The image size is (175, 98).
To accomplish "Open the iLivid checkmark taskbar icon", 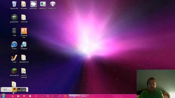I will [x=36, y=96].
